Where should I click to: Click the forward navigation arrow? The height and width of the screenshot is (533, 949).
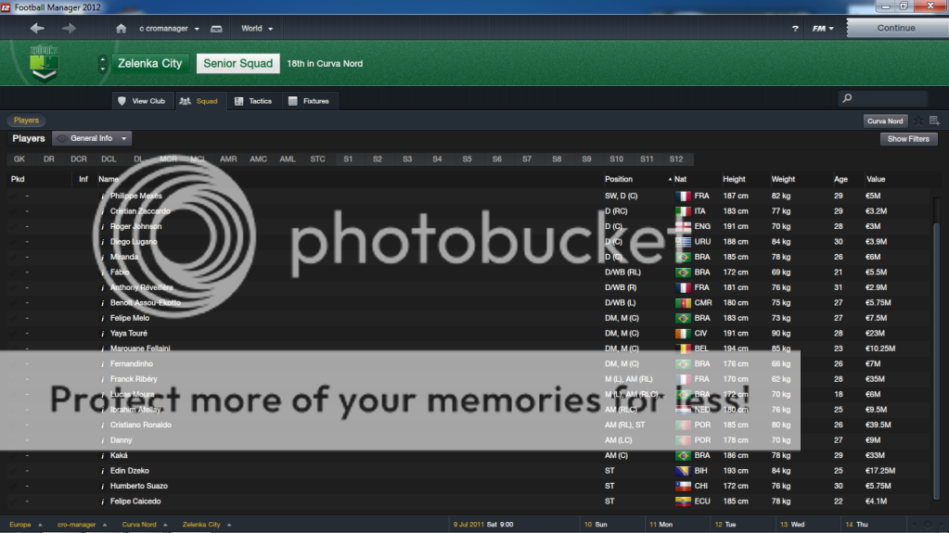pyautogui.click(x=69, y=29)
